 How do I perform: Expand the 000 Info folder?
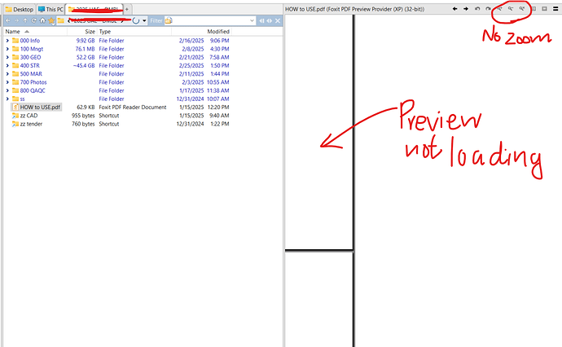point(7,41)
